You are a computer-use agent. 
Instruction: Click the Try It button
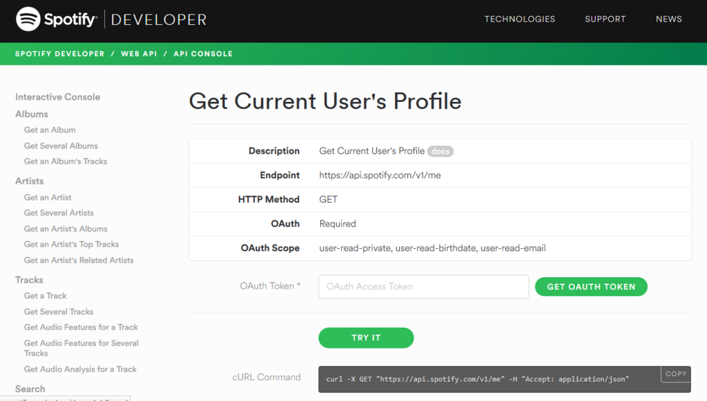click(x=366, y=338)
